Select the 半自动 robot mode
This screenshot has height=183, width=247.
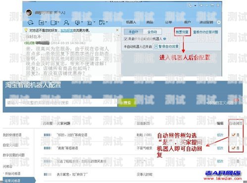click(x=134, y=32)
